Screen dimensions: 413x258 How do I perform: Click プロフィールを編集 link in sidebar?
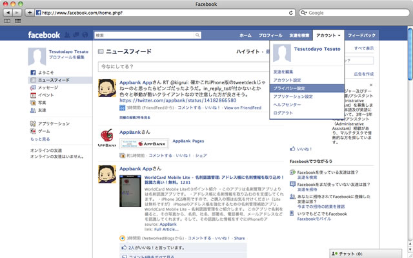point(66,57)
